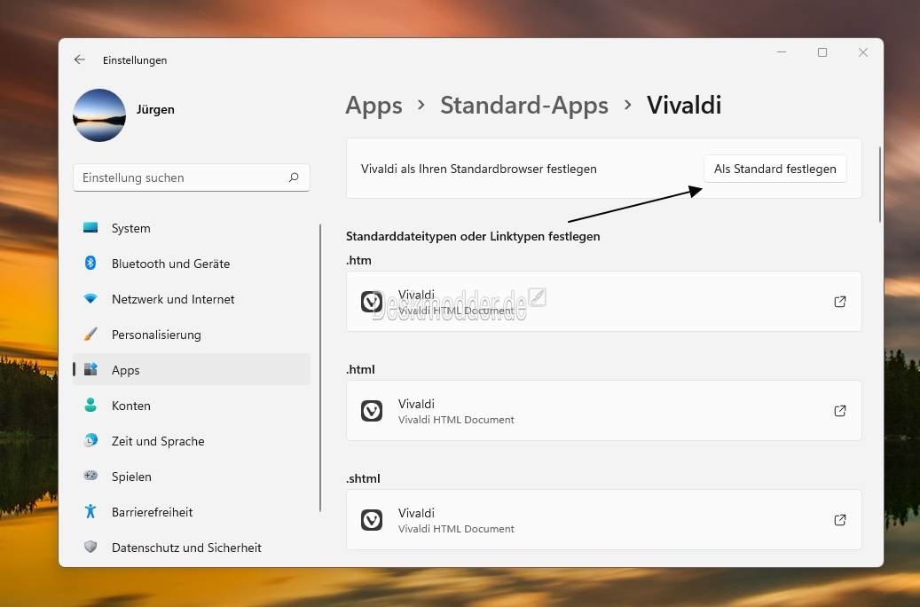Click the magnifier search icon

(x=294, y=177)
